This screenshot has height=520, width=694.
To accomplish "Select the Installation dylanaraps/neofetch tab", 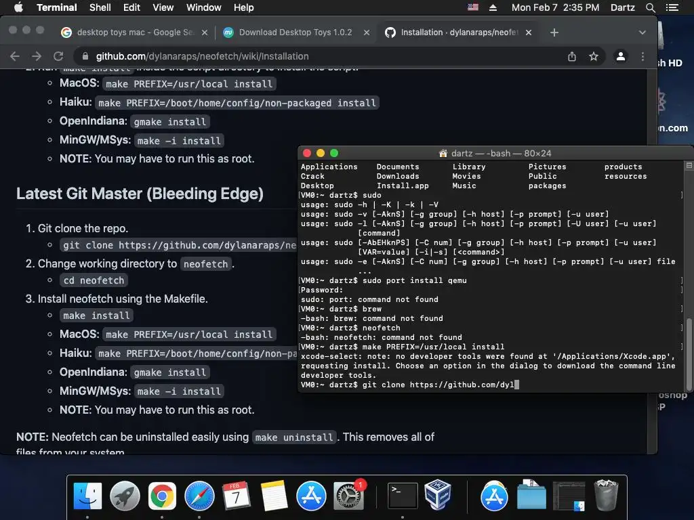I will point(458,32).
